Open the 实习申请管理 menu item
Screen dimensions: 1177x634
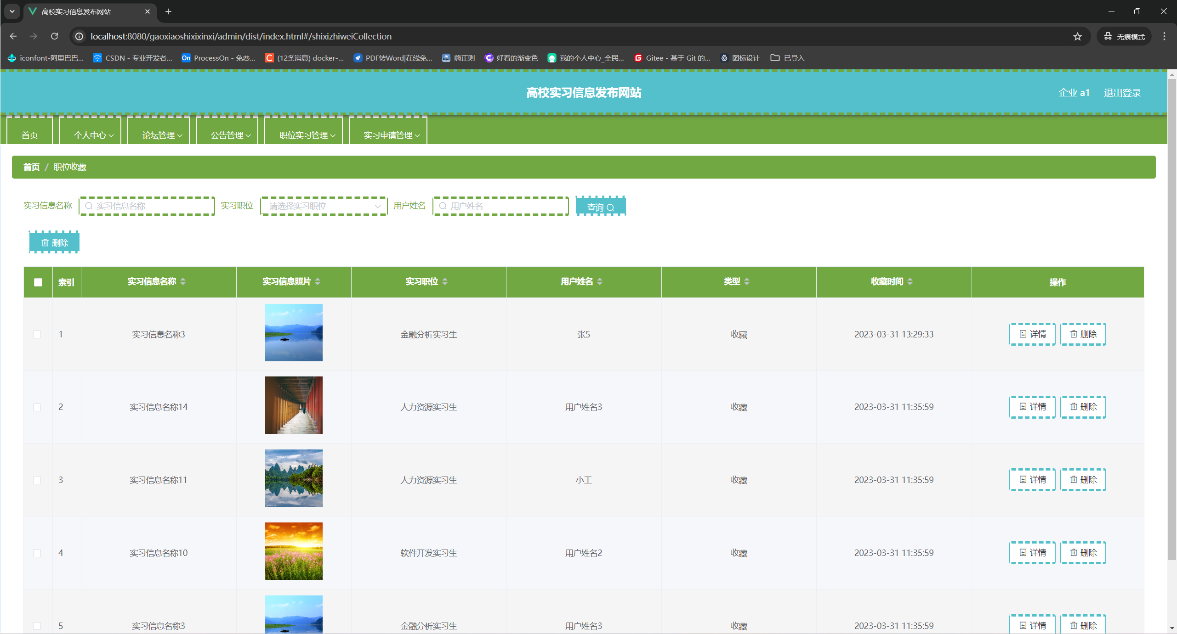click(x=392, y=135)
